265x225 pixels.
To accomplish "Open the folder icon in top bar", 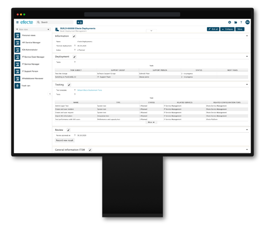I will [x=236, y=22].
